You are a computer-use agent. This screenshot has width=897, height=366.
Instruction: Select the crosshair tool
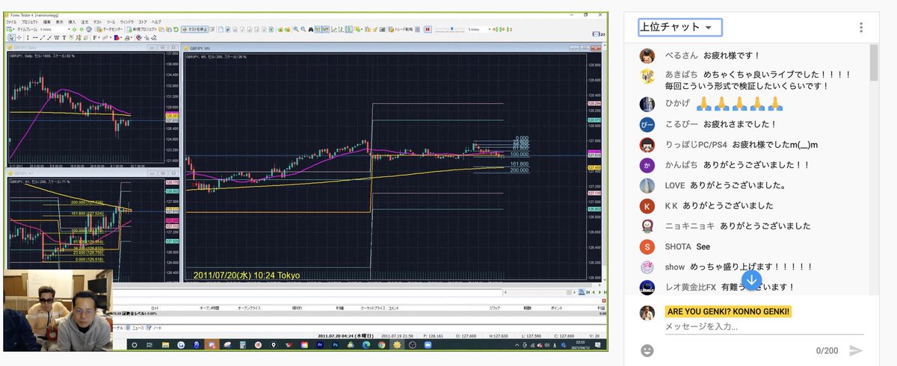coord(19,38)
